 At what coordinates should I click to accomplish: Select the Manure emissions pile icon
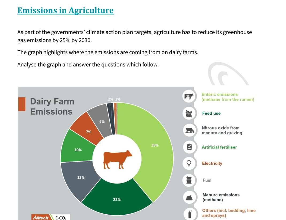pos(189,197)
